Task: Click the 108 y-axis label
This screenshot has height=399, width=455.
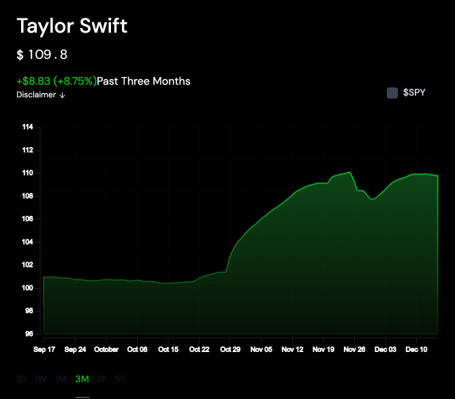Action: (28, 196)
